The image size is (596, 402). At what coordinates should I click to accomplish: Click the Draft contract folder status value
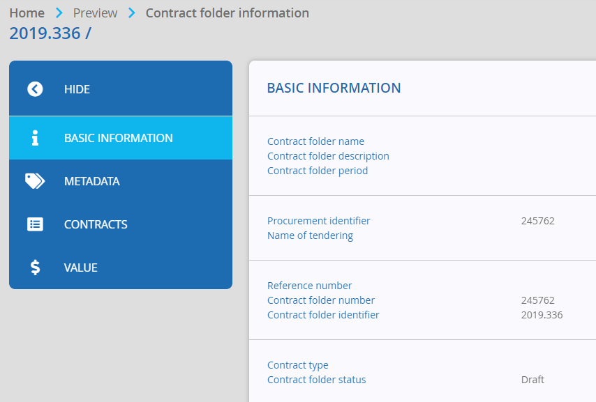pos(532,380)
